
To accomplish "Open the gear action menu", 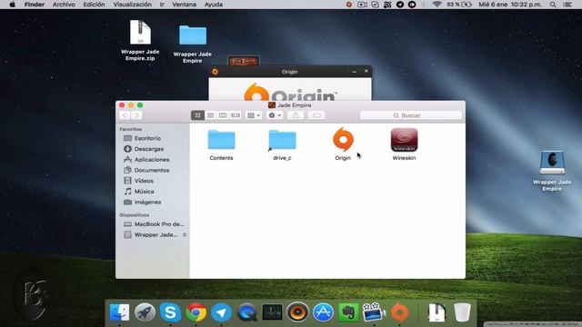I will coord(275,115).
